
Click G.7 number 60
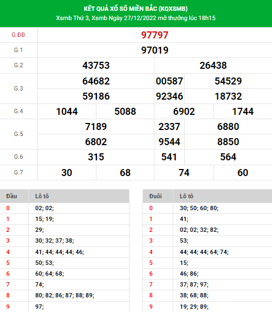243,172
